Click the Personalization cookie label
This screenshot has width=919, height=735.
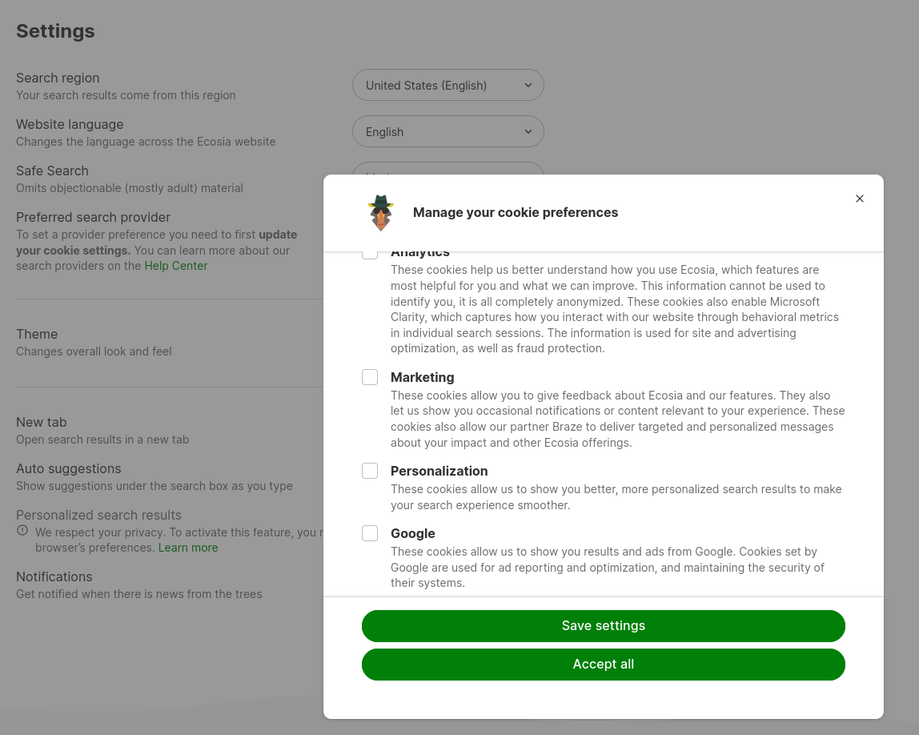point(439,471)
